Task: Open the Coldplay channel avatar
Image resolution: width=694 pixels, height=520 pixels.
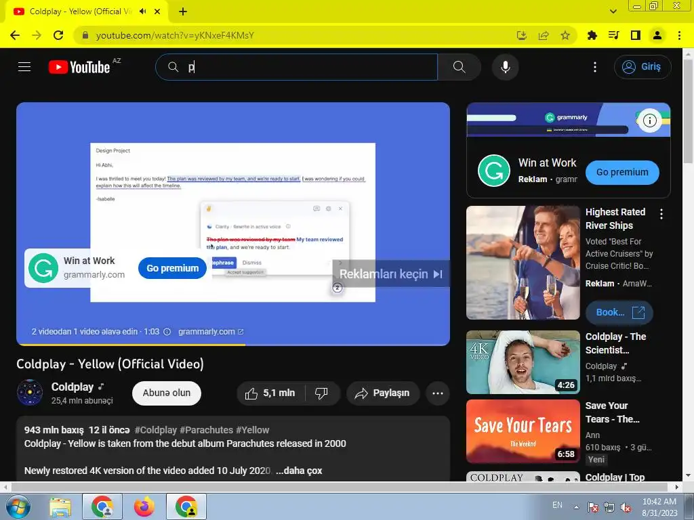Action: click(x=30, y=393)
